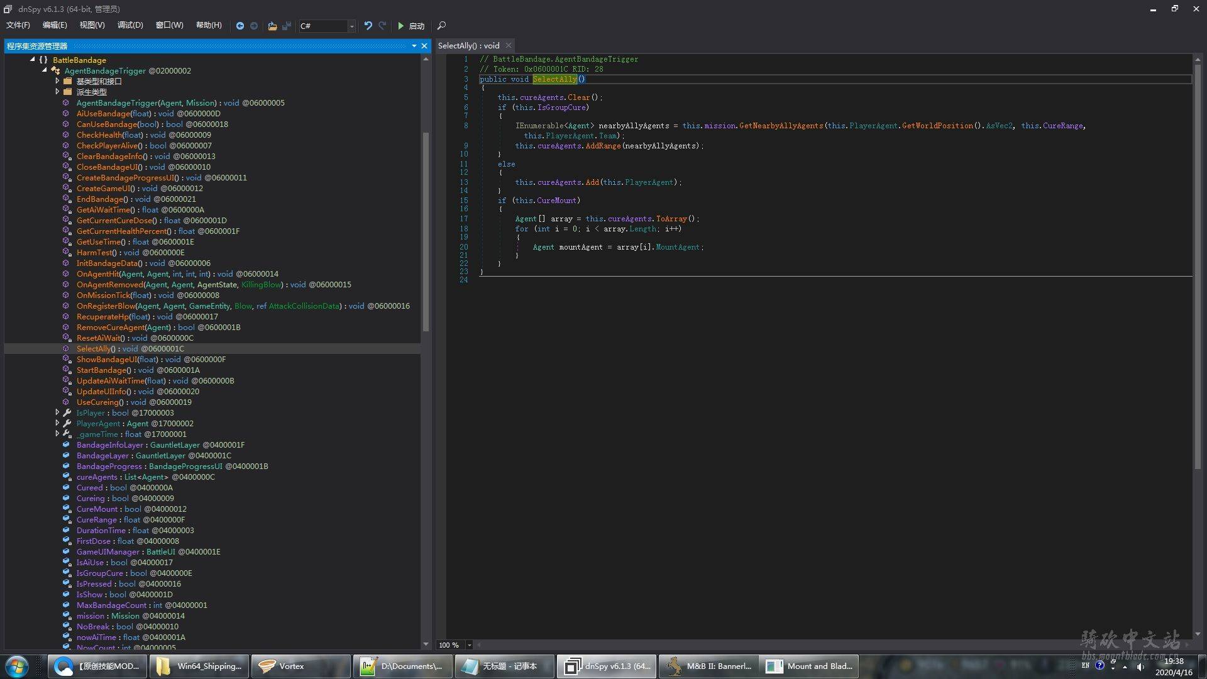The width and height of the screenshot is (1207, 679).
Task: Follow the MountAgent reference in code
Action: coord(678,247)
